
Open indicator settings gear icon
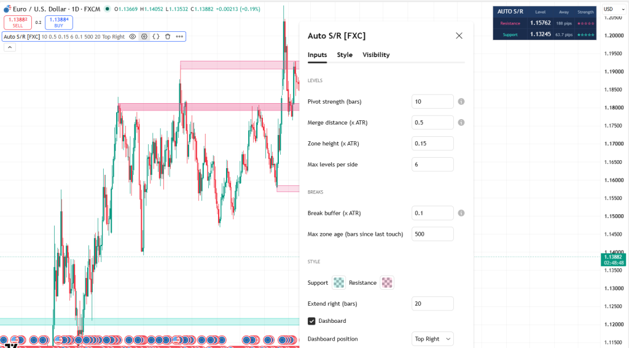point(144,36)
